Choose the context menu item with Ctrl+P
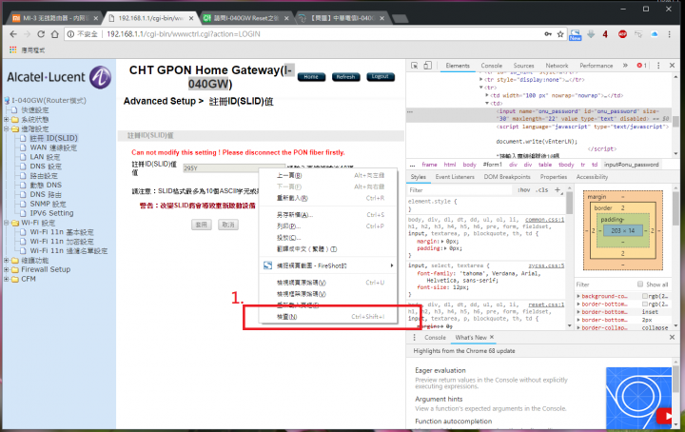 click(328, 226)
